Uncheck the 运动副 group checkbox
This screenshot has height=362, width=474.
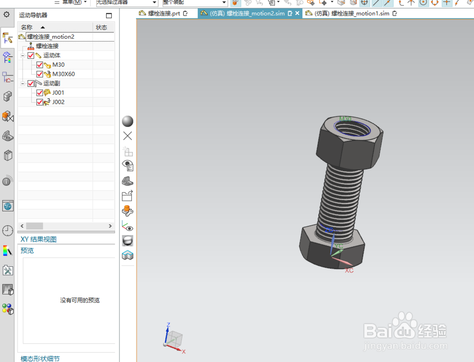pyautogui.click(x=31, y=84)
